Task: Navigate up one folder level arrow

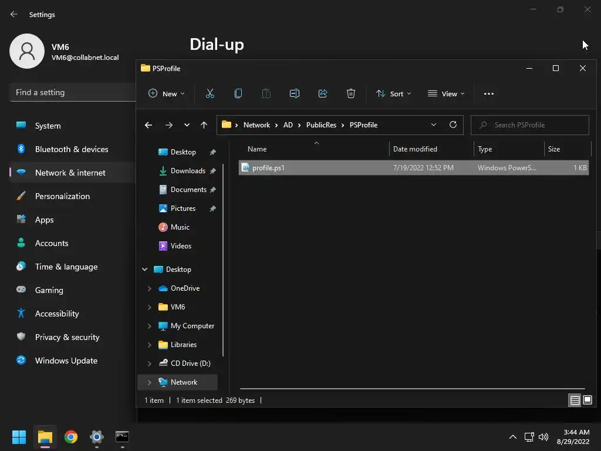Action: point(204,125)
